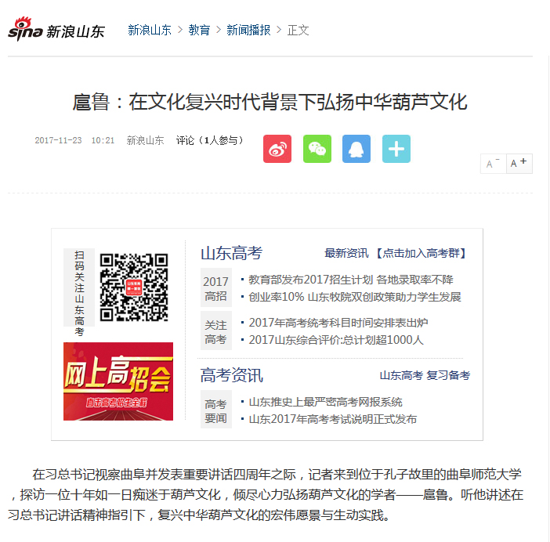This screenshot has height=542, width=550.
Task: Share via the blue QQ penguin icon
Action: click(x=356, y=149)
